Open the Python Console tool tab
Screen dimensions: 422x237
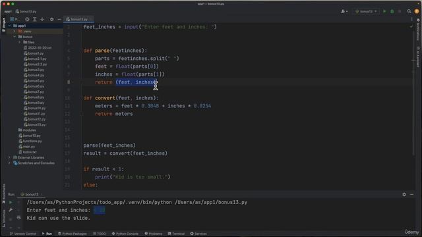(x=125, y=234)
